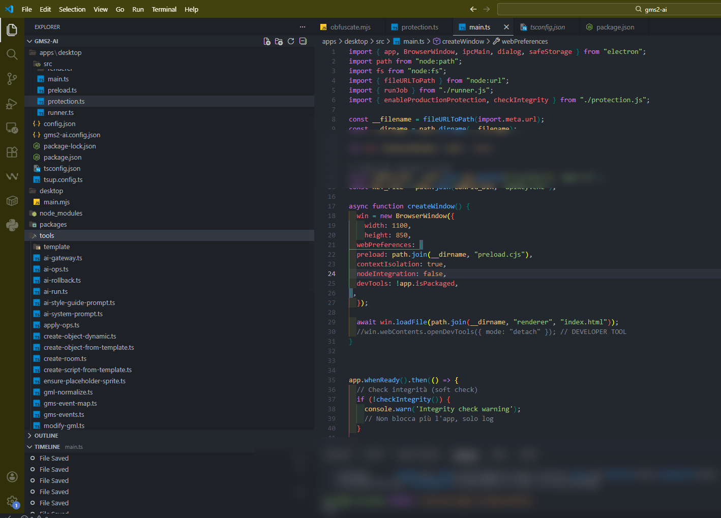Open the Remote Explorer view

(x=12, y=128)
